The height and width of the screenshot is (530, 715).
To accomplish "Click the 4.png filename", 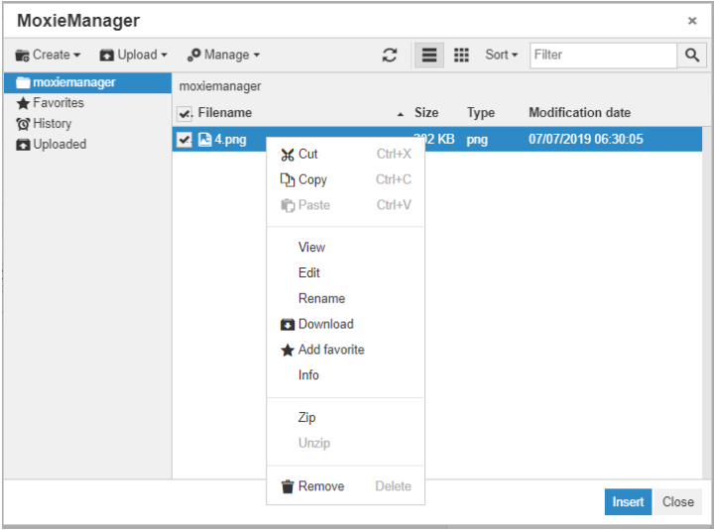I will click(230, 140).
